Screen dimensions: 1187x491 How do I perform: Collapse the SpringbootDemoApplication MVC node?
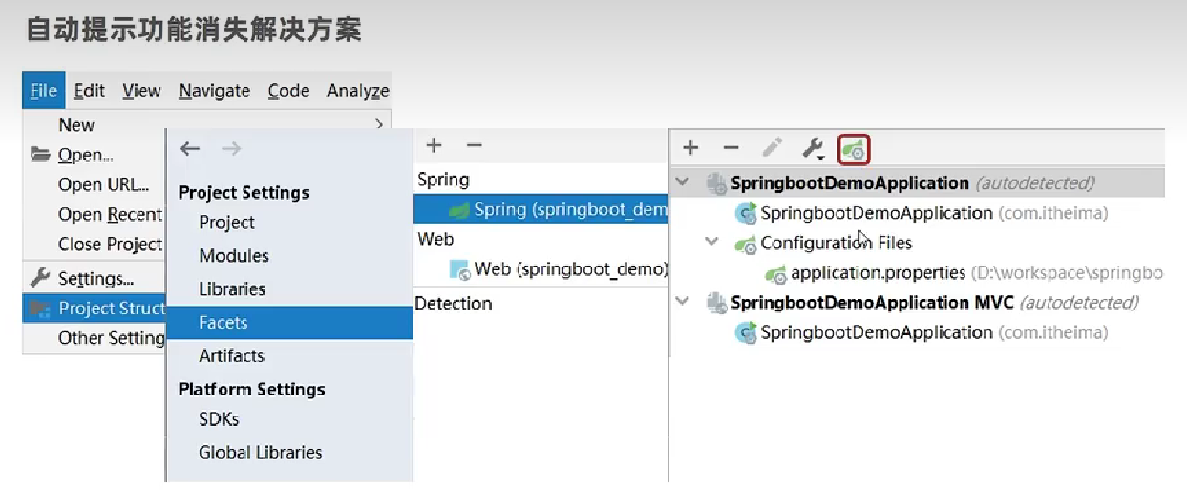point(682,302)
